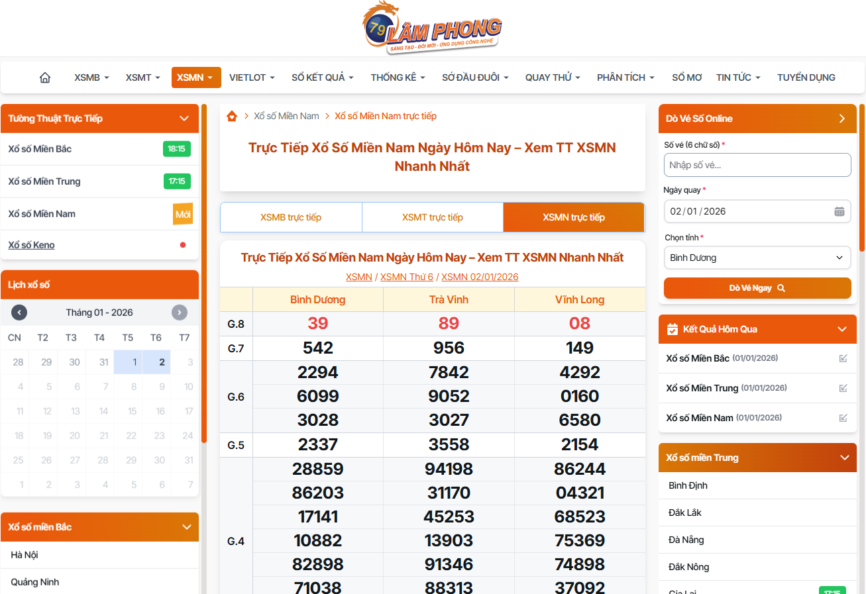Click edit icon beside Xổ số Miền Trung result
This screenshot has width=866, height=594.
click(843, 388)
